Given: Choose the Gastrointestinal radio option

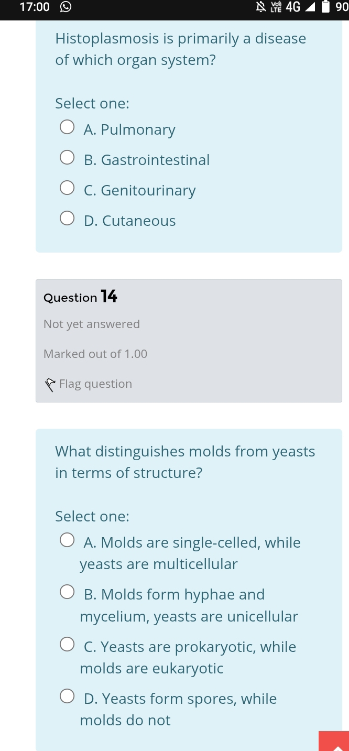Looking at the screenshot, I should pos(67,158).
